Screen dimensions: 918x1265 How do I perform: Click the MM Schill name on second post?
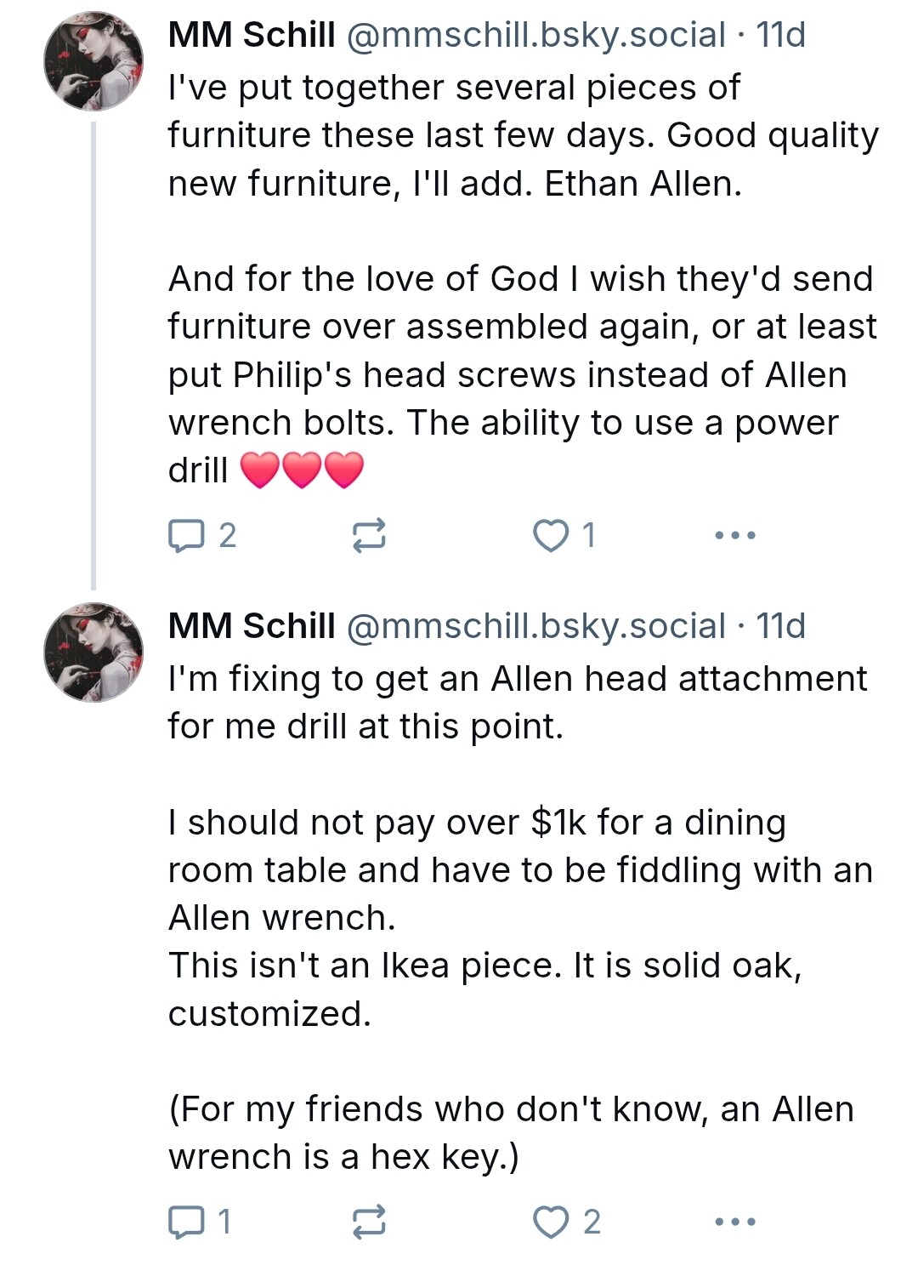(252, 627)
